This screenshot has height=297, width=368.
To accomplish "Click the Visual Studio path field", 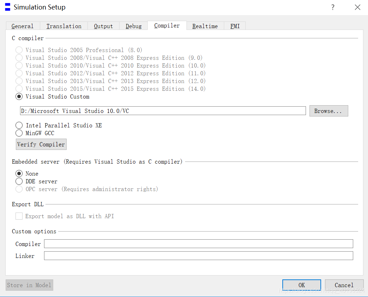I will pos(163,111).
